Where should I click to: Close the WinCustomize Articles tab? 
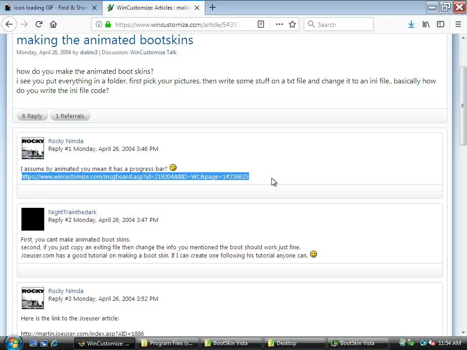(x=197, y=8)
